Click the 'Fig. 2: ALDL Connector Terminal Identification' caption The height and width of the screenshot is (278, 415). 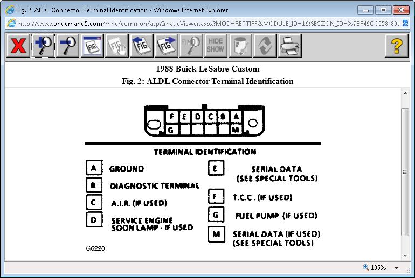207,81
